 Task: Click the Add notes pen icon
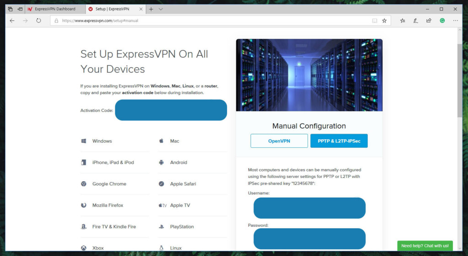(415, 21)
